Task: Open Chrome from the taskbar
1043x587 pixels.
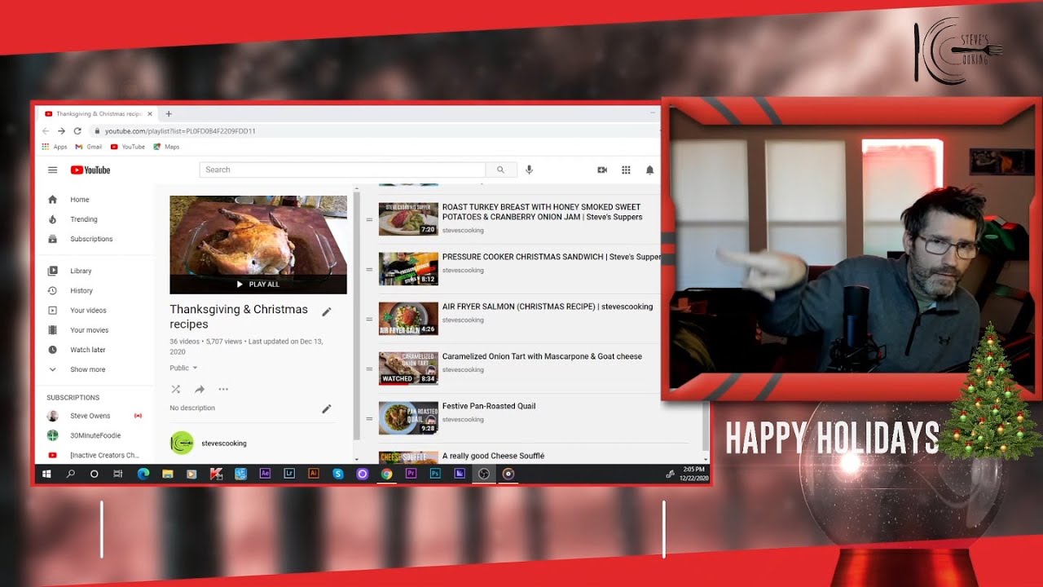Action: pos(386,474)
